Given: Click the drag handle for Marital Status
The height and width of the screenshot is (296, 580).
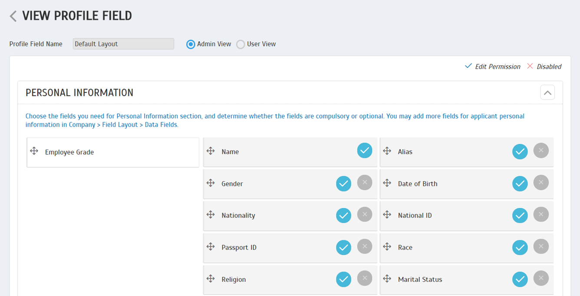Looking at the screenshot, I should (387, 279).
